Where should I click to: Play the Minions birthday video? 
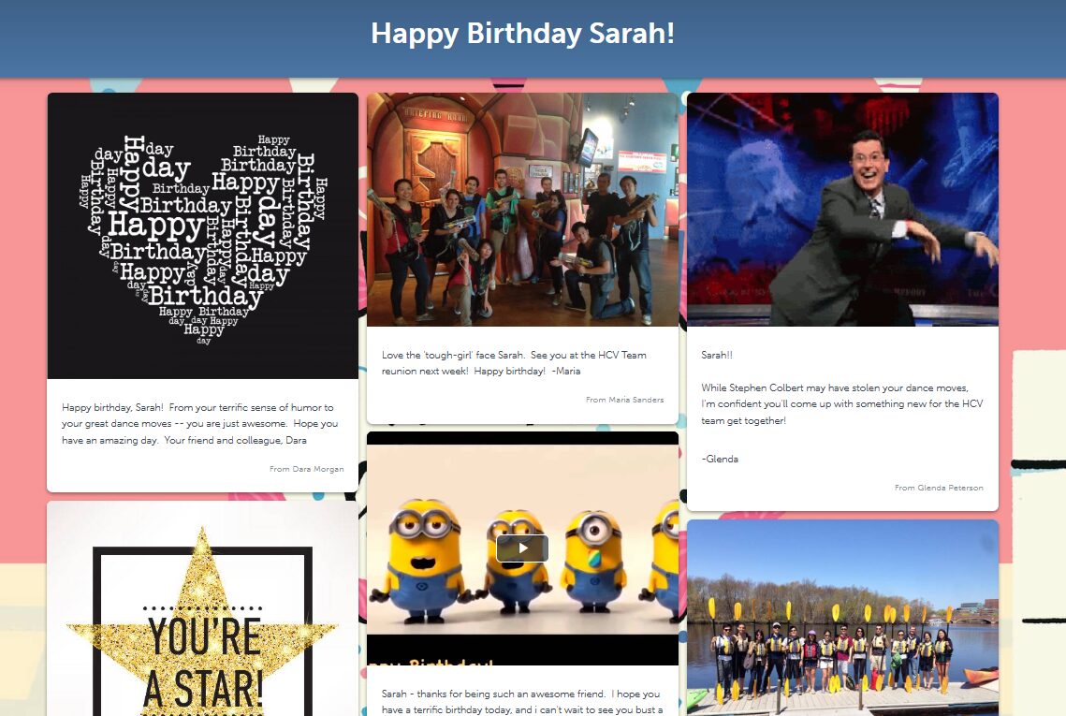(522, 548)
